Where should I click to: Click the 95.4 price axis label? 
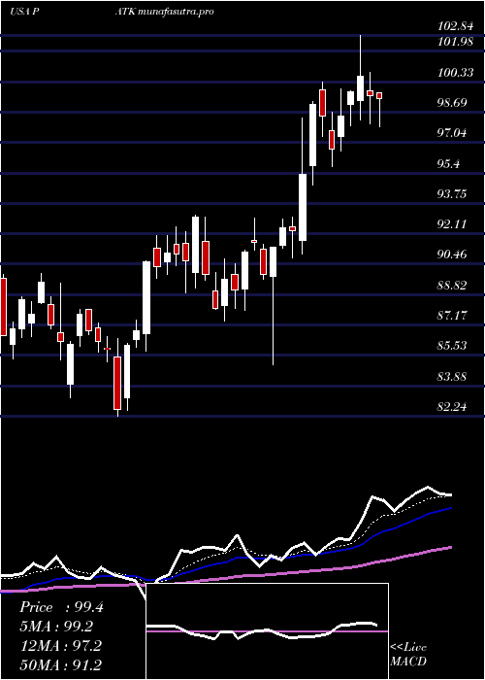point(449,163)
